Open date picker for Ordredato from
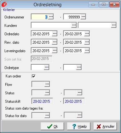The width and height of the screenshot is (121, 133). point(54,33)
